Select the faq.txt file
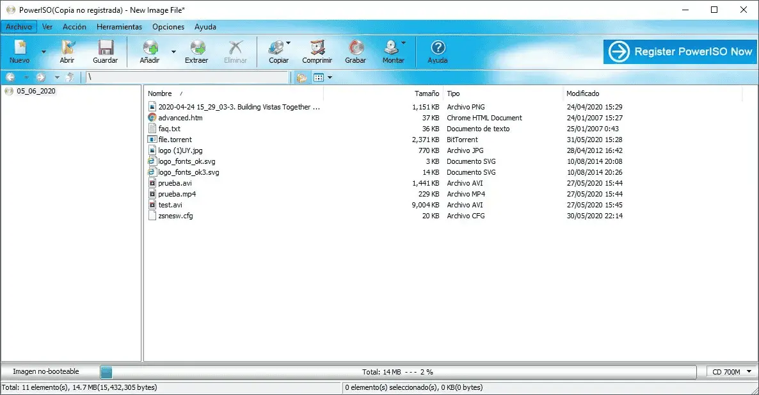The image size is (759, 395). 170,129
